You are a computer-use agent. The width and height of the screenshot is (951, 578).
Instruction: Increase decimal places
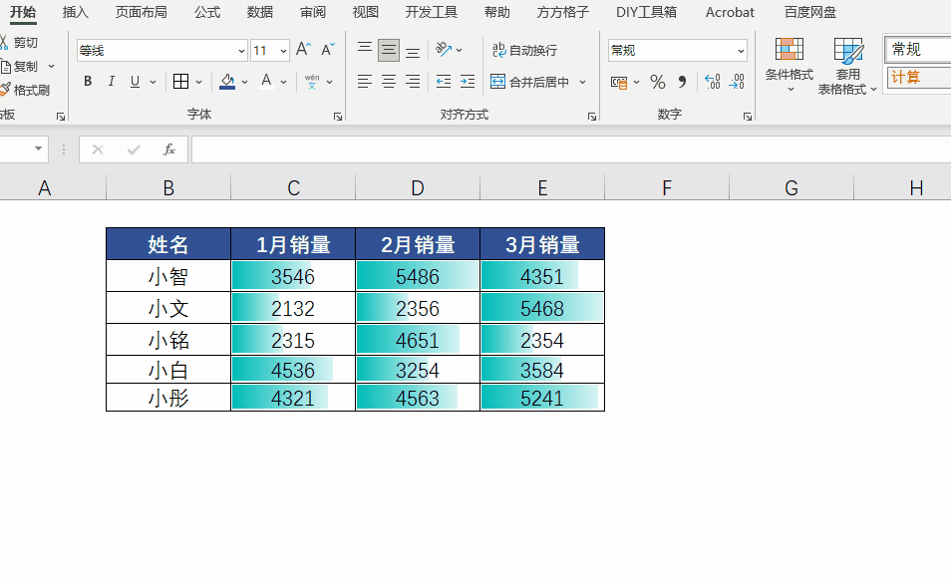pos(713,82)
